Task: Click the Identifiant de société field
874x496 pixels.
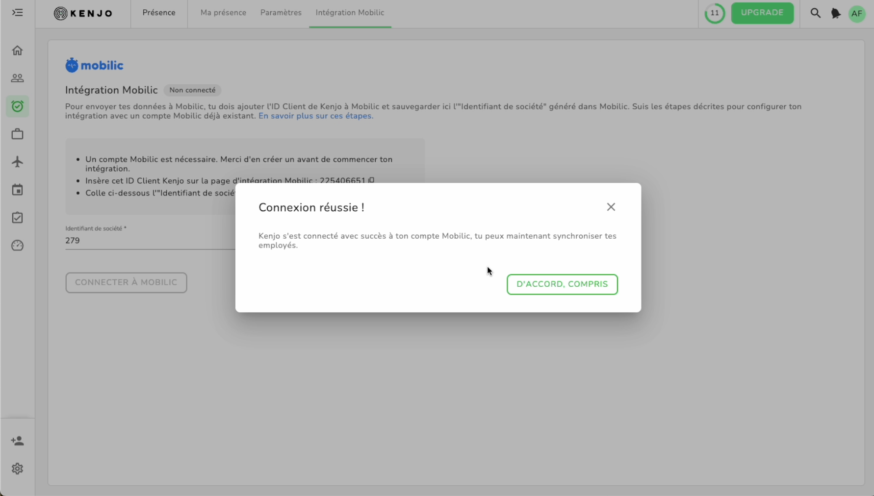Action: point(150,241)
